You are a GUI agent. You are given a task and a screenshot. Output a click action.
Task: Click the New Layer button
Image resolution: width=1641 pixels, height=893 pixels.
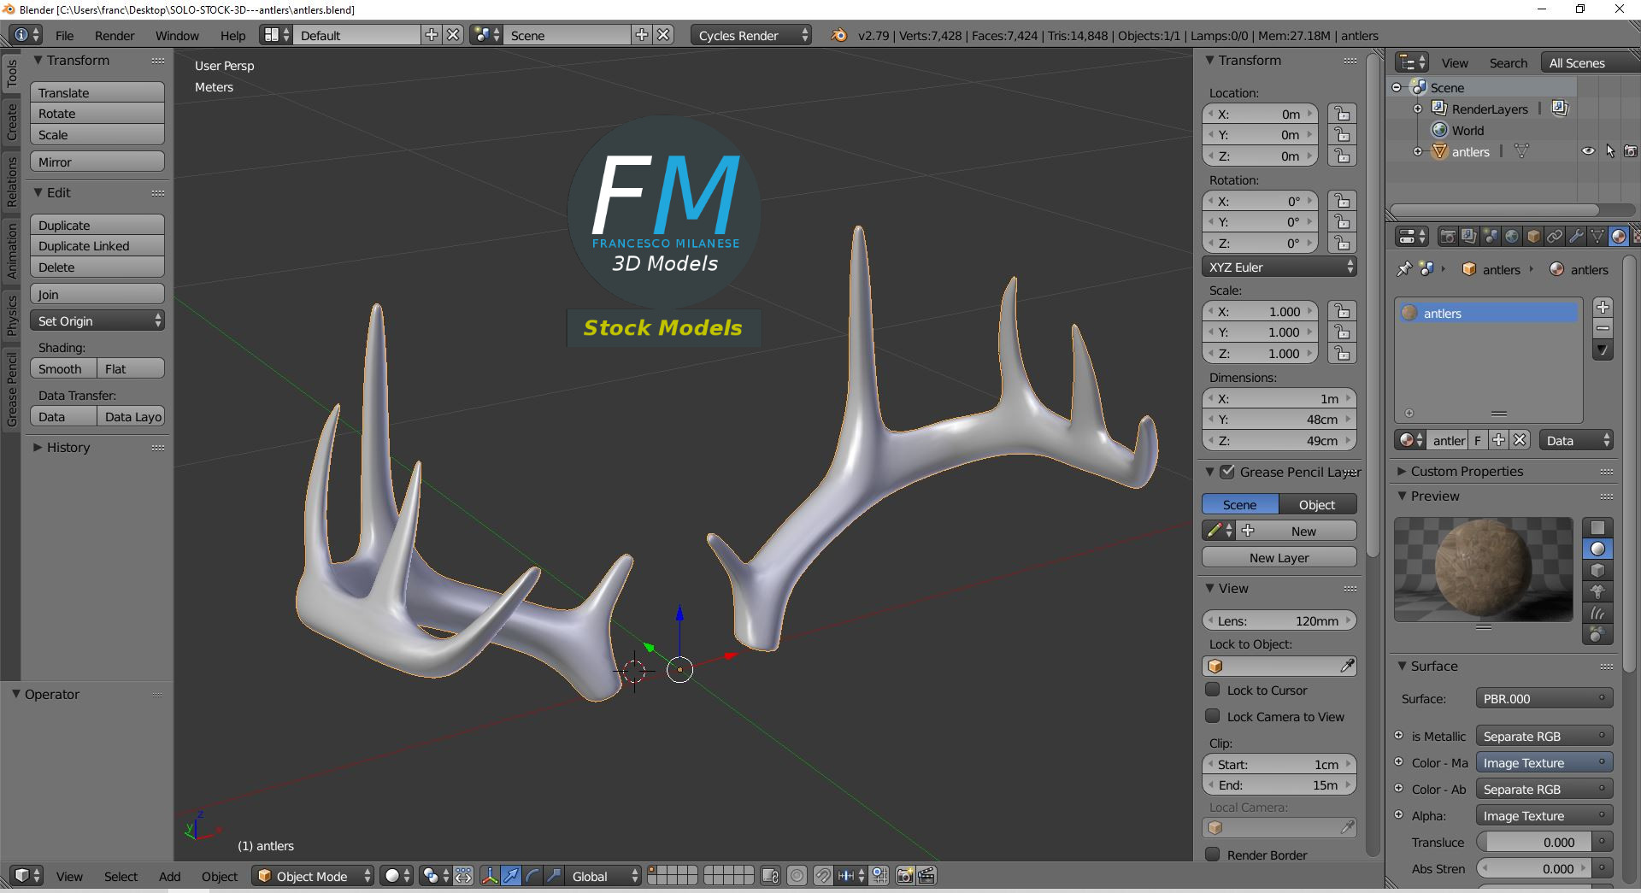[x=1279, y=557]
